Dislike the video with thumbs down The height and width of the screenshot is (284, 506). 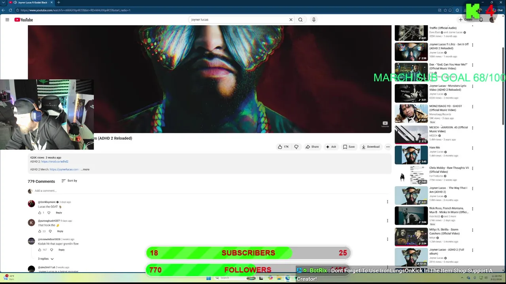point(296,147)
